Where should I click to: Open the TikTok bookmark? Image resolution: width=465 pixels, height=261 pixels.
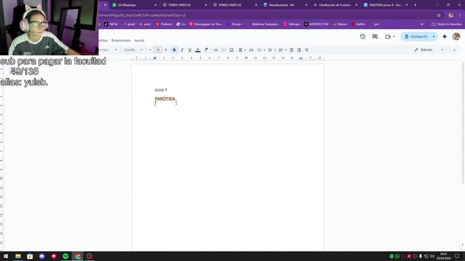111,24
